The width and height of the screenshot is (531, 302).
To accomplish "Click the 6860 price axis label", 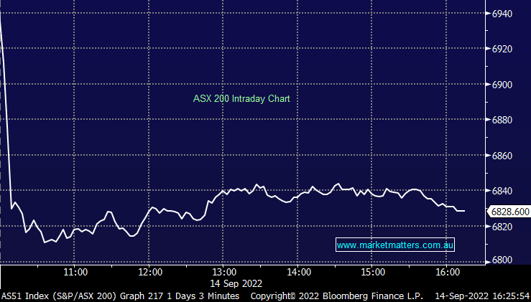I will (509, 156).
